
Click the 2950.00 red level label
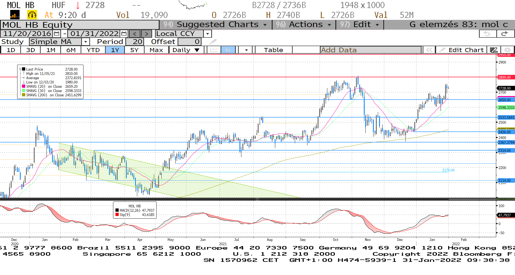point(506,55)
